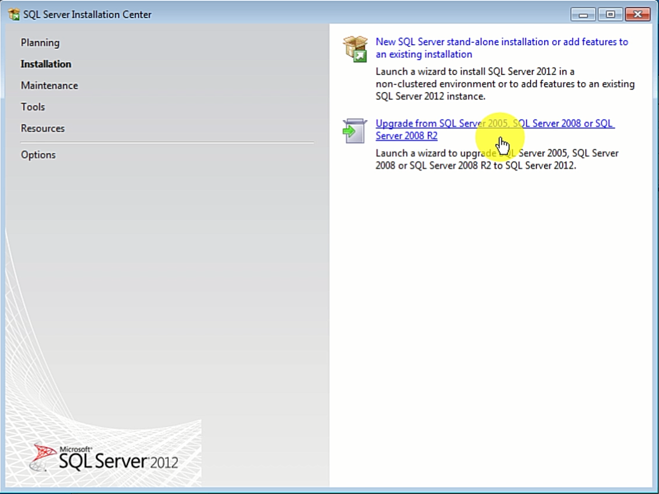659x494 pixels.
Task: Minimize the Installation Center window
Action: coord(583,15)
